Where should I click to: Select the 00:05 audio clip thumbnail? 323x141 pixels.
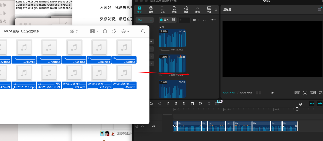click(x=172, y=89)
